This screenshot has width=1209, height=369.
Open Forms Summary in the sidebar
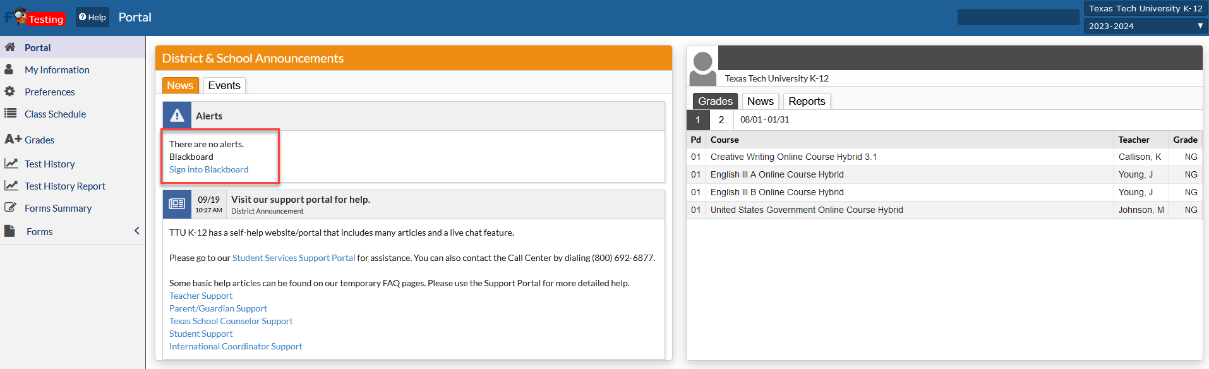[57, 208]
